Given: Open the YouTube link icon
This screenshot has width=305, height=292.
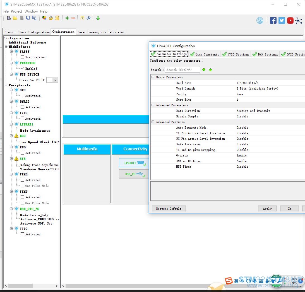Looking at the screenshot, I should point(290,20).
